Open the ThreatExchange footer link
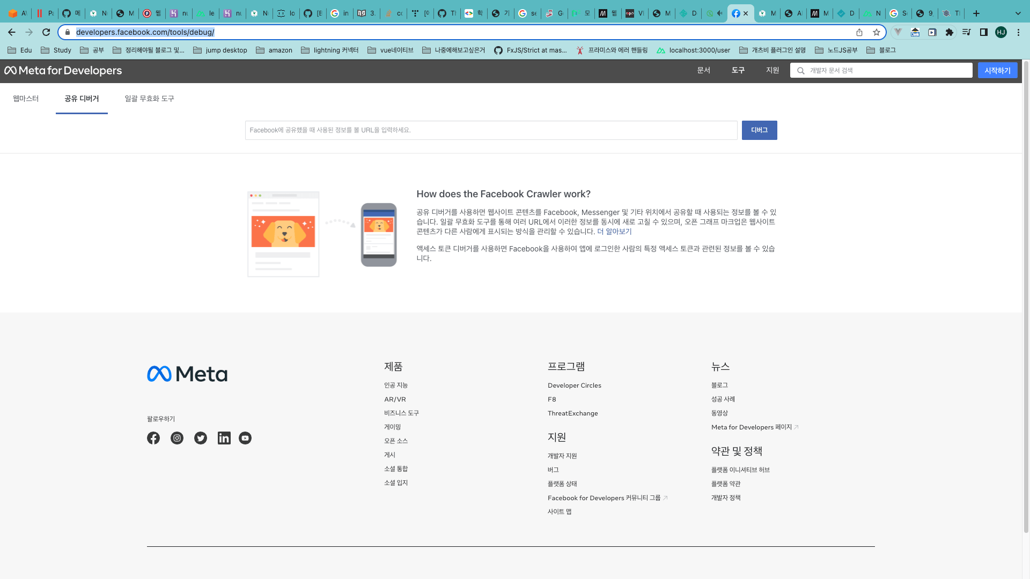The height and width of the screenshot is (579, 1030). (x=572, y=413)
